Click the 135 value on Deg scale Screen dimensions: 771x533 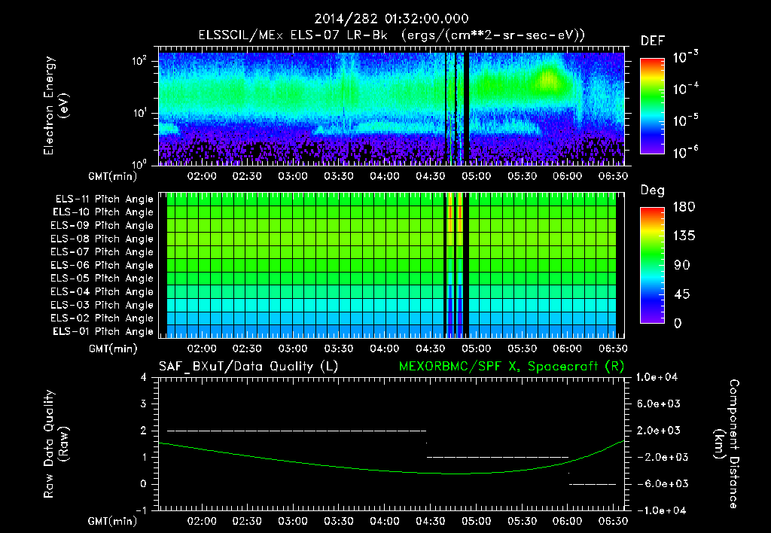click(684, 236)
